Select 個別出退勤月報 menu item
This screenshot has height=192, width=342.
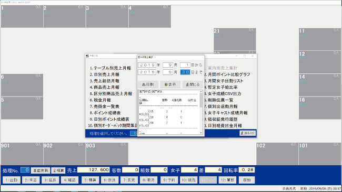click(221, 106)
